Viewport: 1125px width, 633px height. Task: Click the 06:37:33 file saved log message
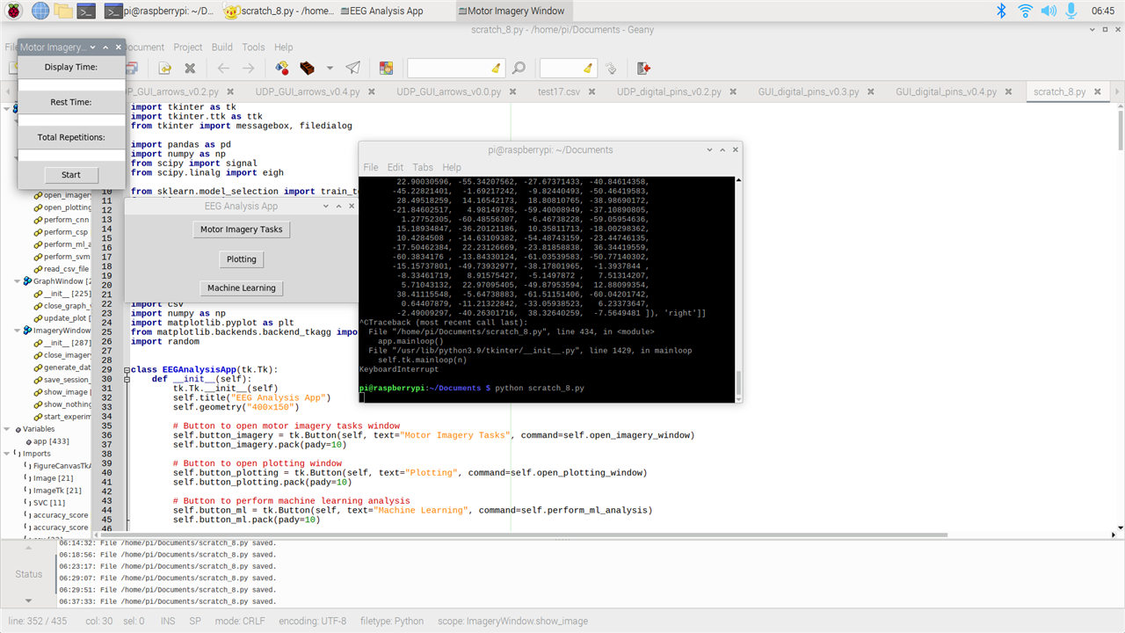click(167, 601)
